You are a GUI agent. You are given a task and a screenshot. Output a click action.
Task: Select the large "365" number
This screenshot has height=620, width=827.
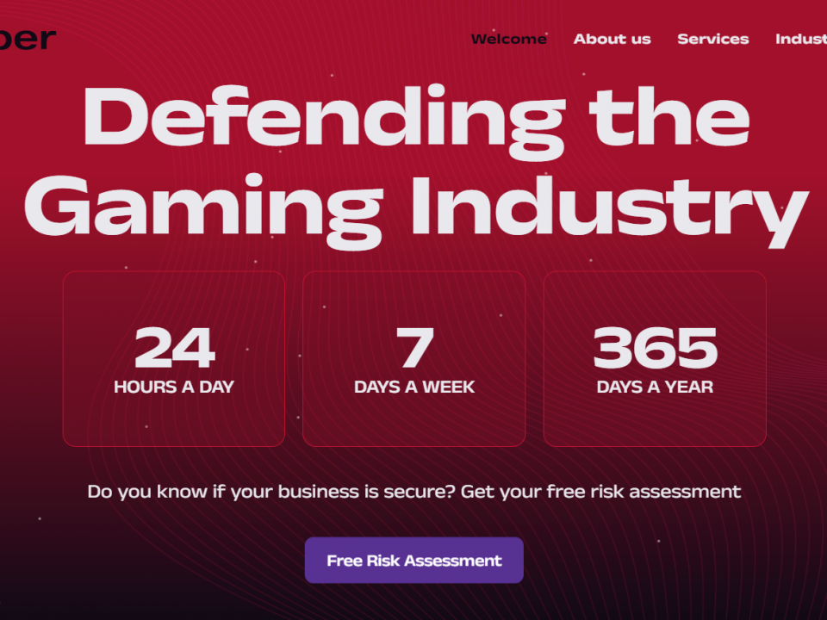pos(655,349)
